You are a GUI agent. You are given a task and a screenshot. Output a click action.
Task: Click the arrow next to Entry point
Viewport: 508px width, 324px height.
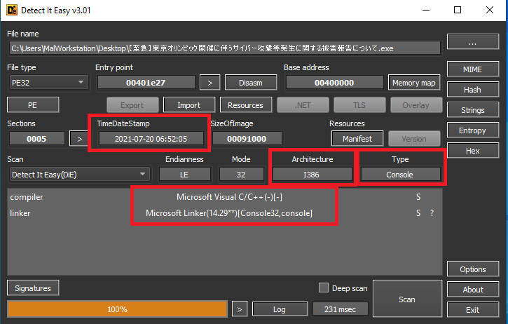[x=210, y=83]
